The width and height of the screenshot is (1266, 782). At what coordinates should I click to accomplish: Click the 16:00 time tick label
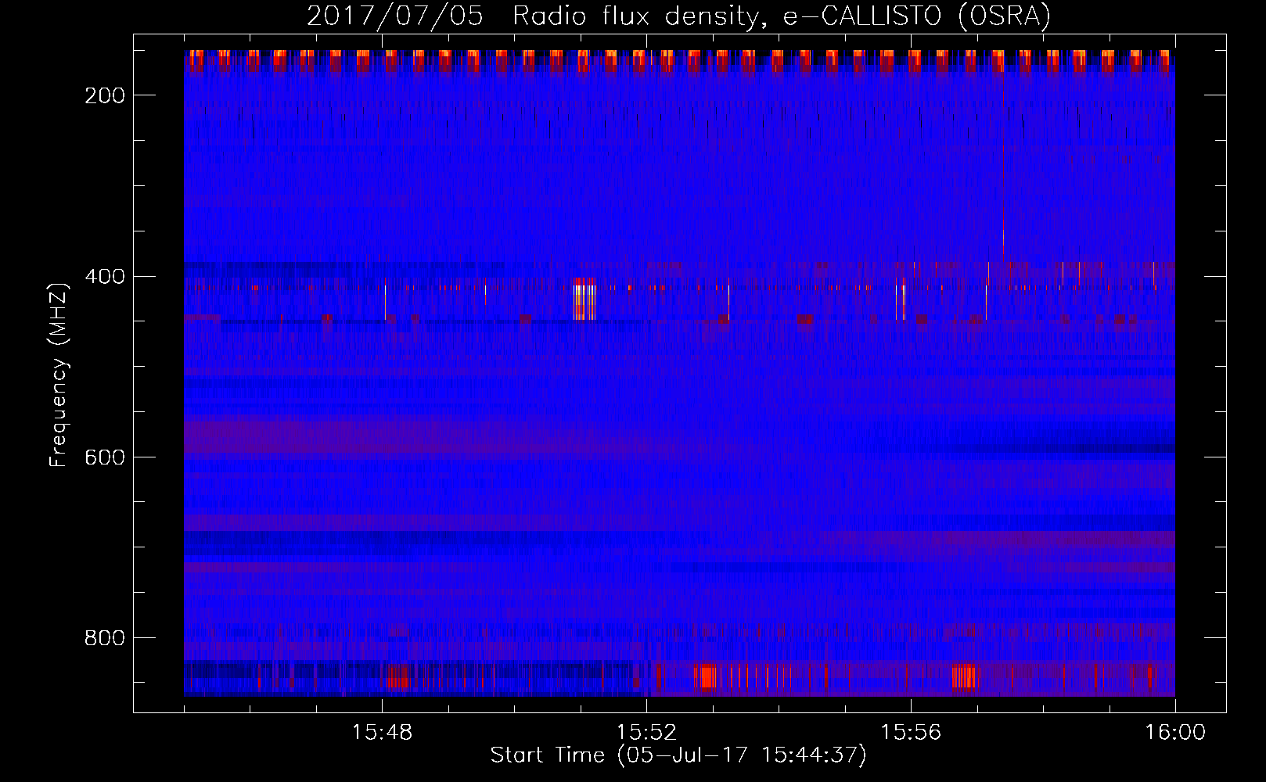tap(1175, 733)
